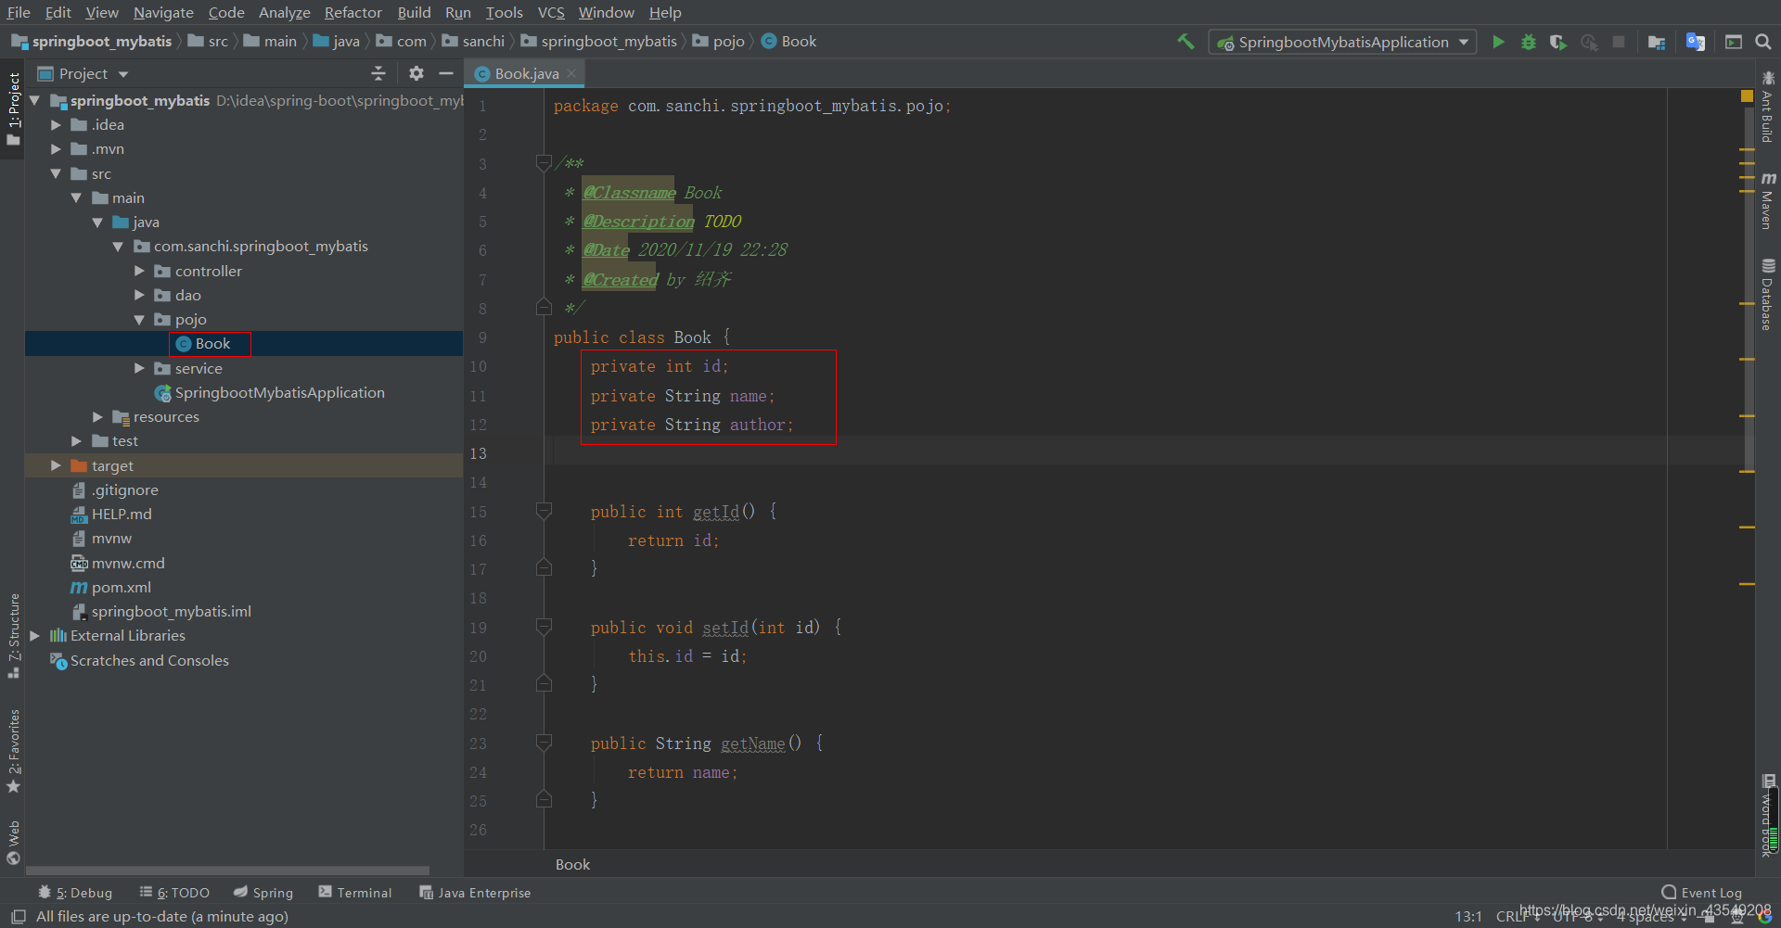Toggle the 2: Favorites tool window
This screenshot has width=1781, height=928.
(x=13, y=752)
